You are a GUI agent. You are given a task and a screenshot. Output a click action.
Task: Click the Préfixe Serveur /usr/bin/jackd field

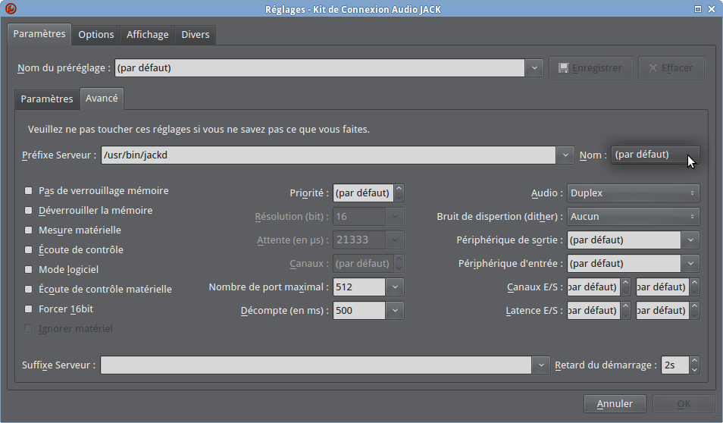pos(328,155)
